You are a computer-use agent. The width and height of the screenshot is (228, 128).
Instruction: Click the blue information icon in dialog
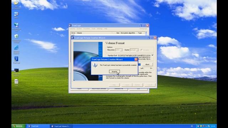(x=95, y=65)
